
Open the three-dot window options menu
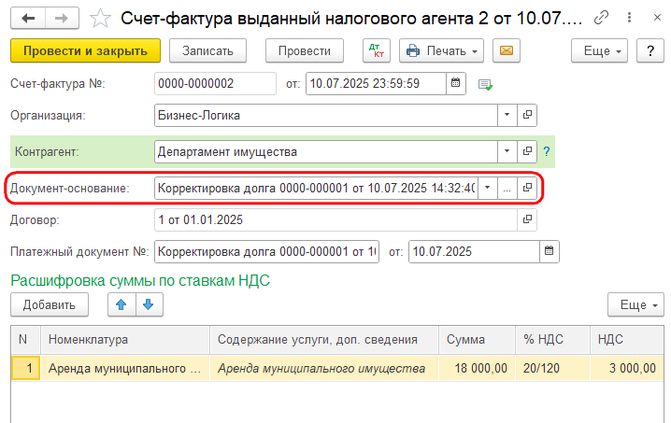pyautogui.click(x=629, y=18)
